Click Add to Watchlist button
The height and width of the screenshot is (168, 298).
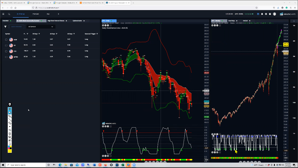pyautogui.click(x=16, y=27)
